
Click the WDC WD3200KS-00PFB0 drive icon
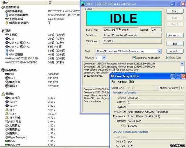pos(7,62)
